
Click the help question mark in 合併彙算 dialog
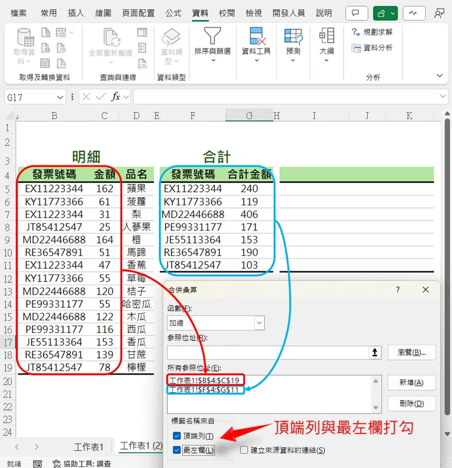[x=398, y=290]
